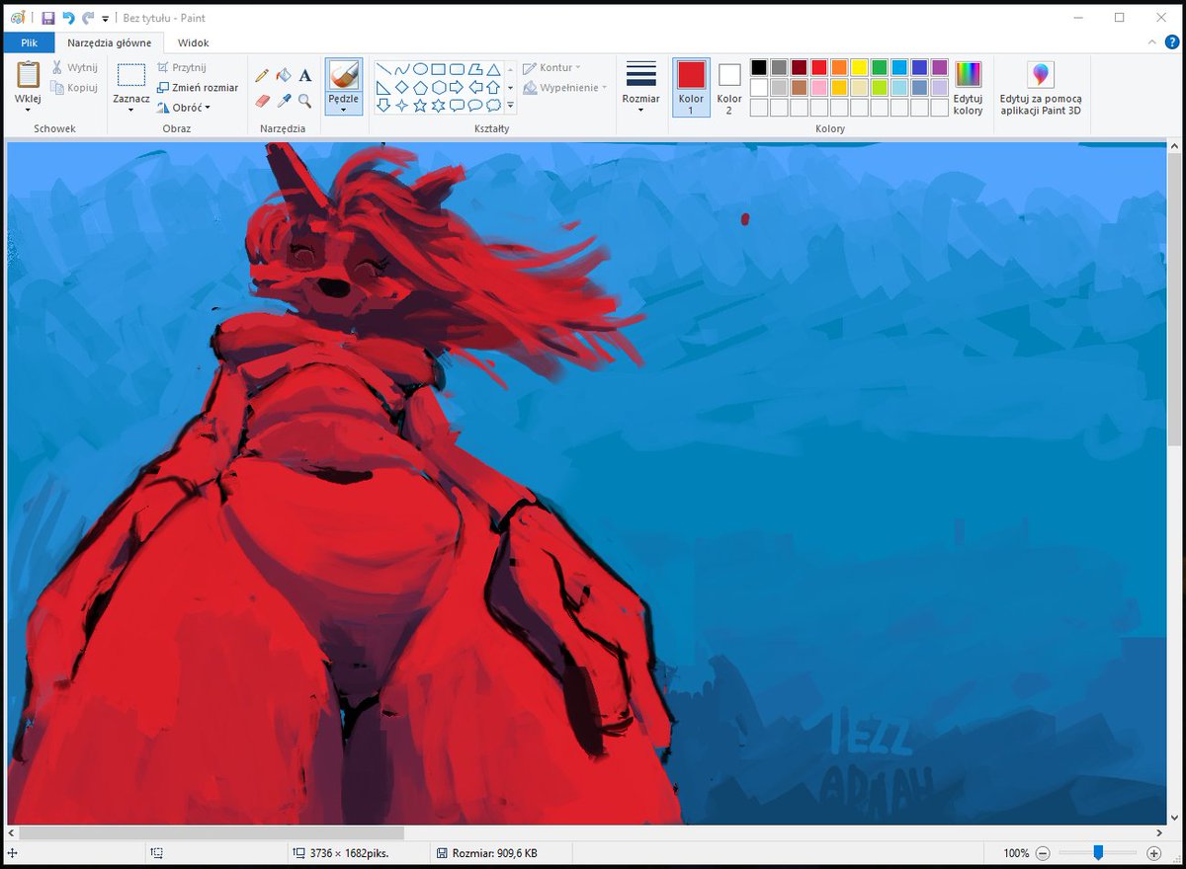Click the horizontal scrollbar thumb

point(212,833)
